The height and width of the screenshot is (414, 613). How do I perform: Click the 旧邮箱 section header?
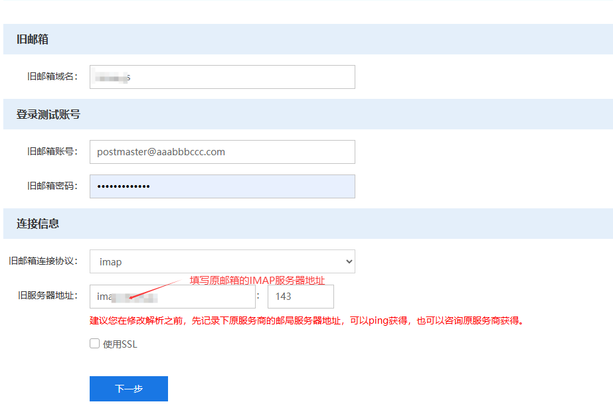[x=33, y=40]
